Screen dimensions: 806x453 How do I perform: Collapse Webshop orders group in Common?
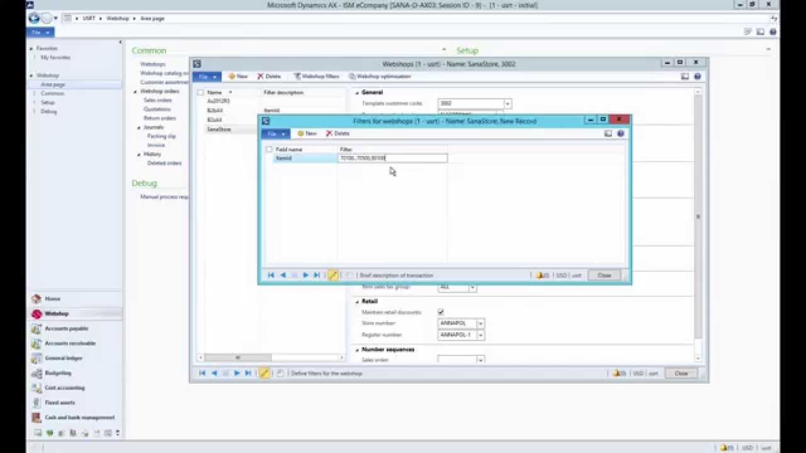(x=135, y=91)
